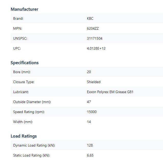Viewport: 163px width, 167px height.
Task: Click the UNSPSC code 31171504
Action: (x=95, y=38)
